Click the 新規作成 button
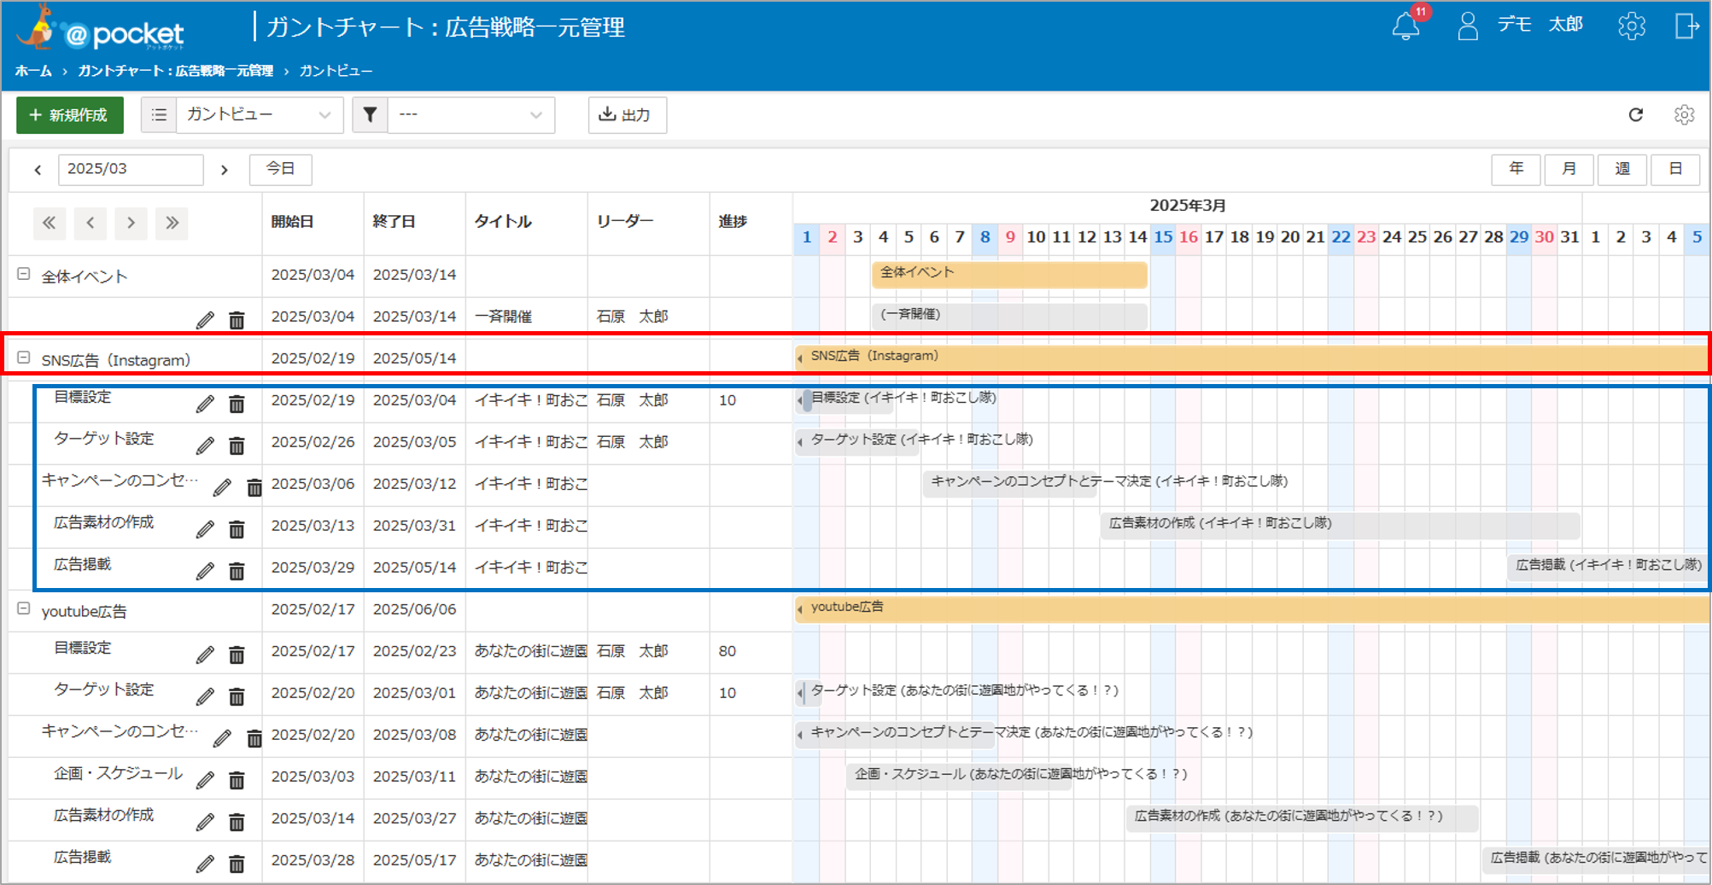This screenshot has height=885, width=1712. (x=70, y=114)
